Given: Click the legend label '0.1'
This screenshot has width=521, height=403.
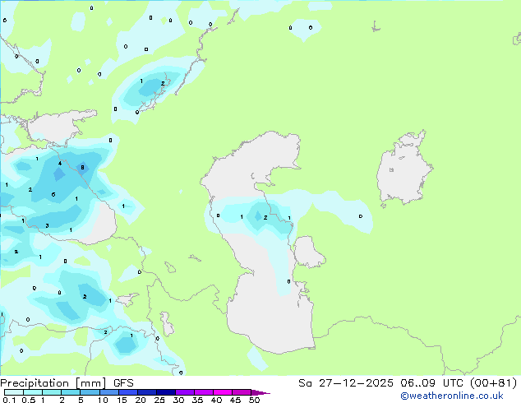Looking at the screenshot, I should (9, 400).
